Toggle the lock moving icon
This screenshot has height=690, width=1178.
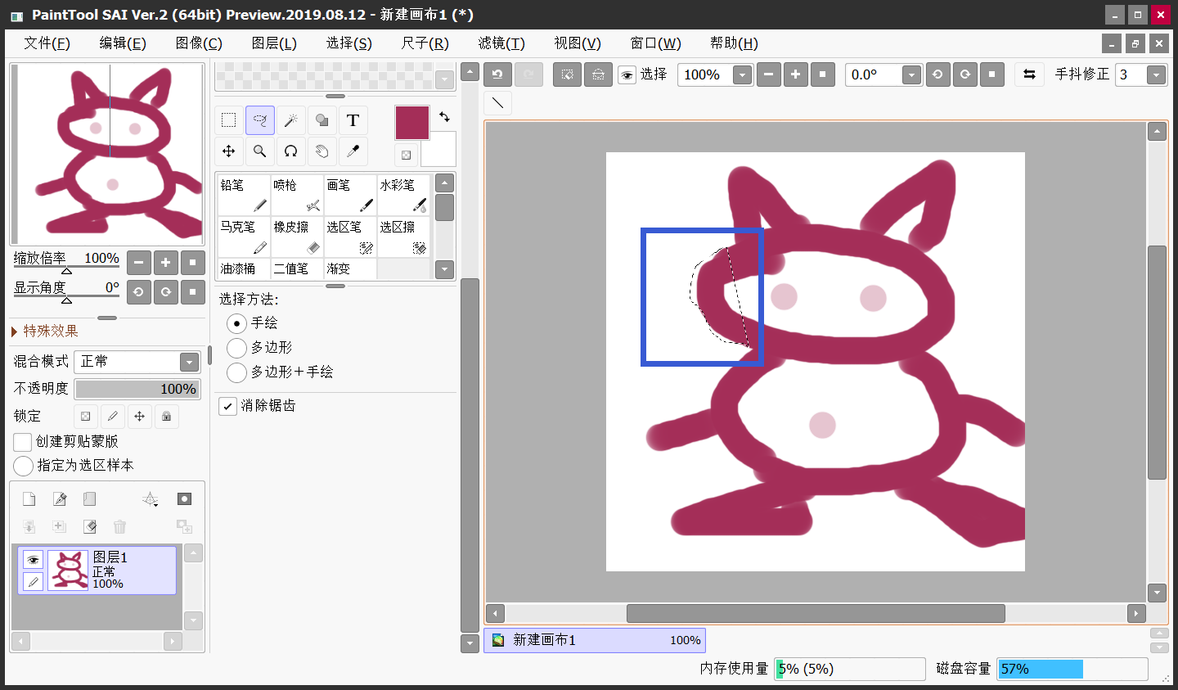pyautogui.click(x=140, y=417)
